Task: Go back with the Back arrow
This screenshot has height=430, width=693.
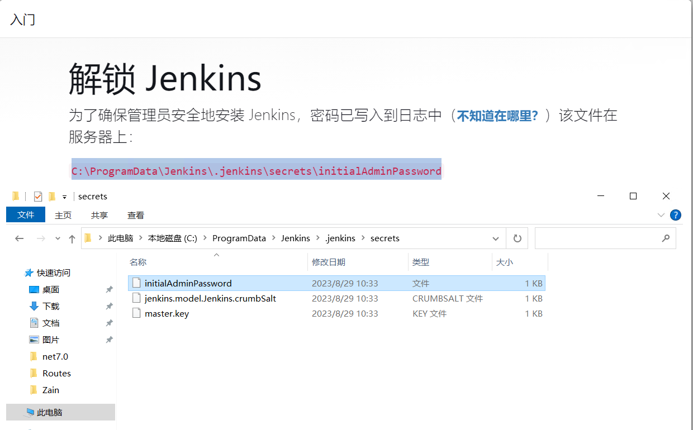Action: pos(20,238)
